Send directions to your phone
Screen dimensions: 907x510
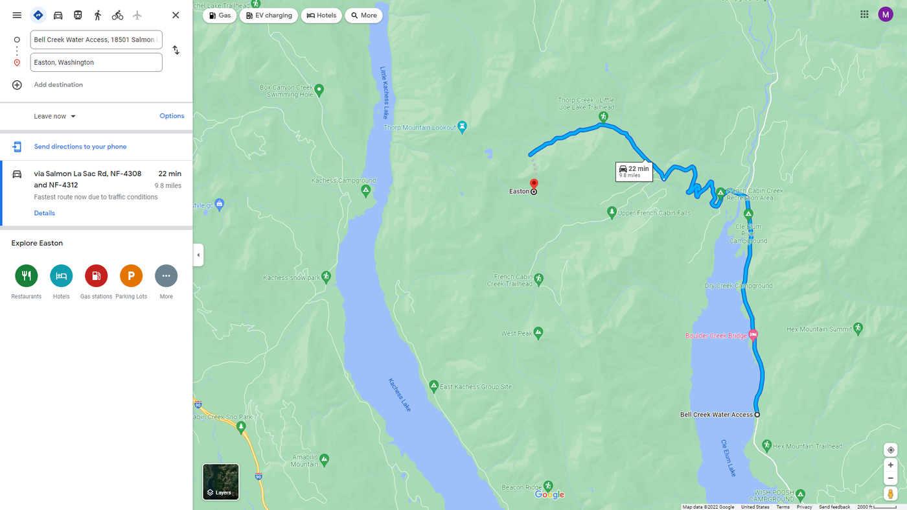(80, 146)
